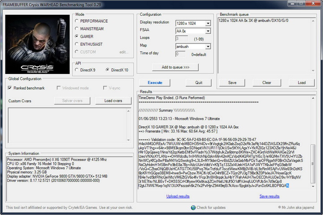Select CUSTOM mode radio button
The image size is (323, 215).
click(x=77, y=52)
